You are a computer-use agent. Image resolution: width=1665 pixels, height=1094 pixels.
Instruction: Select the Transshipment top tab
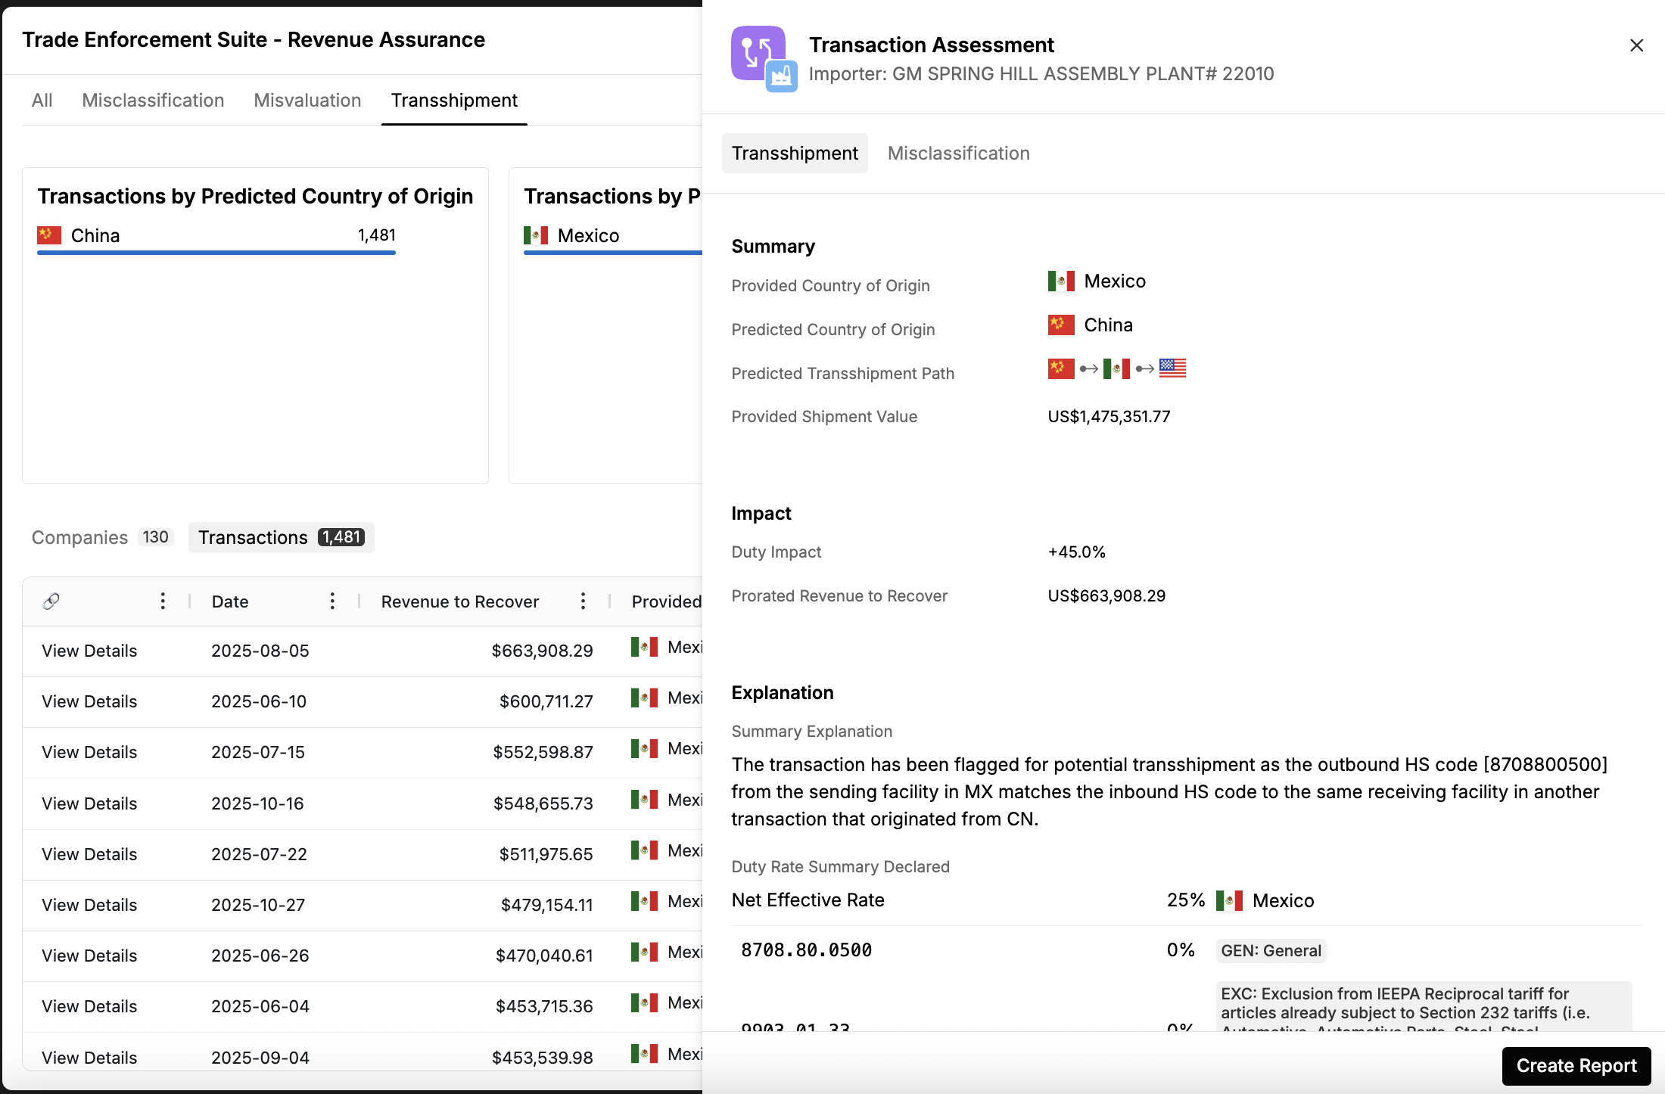[454, 101]
